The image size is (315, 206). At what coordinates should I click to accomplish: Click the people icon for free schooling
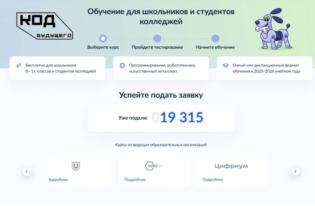pos(19,66)
